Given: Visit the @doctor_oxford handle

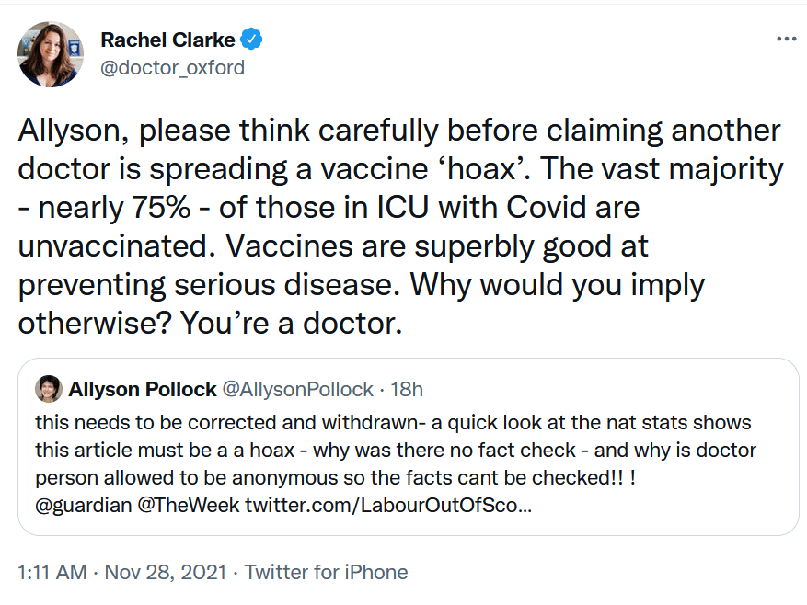Looking at the screenshot, I should pyautogui.click(x=172, y=68).
